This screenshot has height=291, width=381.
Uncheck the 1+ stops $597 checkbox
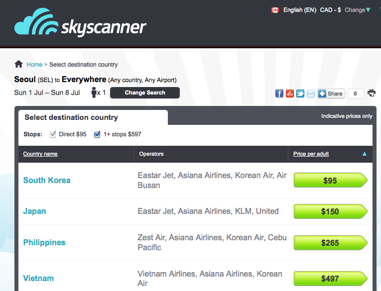pos(97,134)
